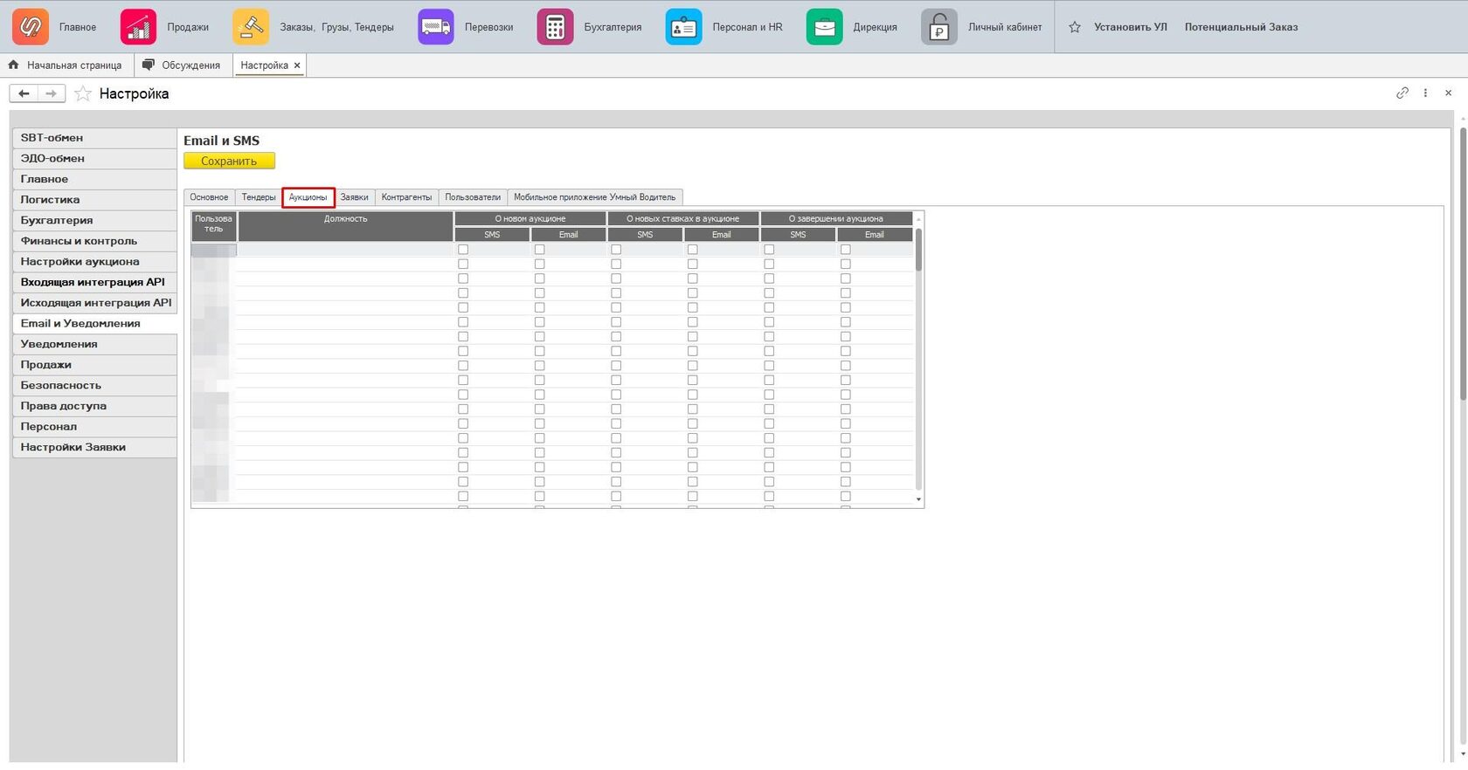Click Установить УЛ command
This screenshot has width=1468, height=770.
[1130, 27]
